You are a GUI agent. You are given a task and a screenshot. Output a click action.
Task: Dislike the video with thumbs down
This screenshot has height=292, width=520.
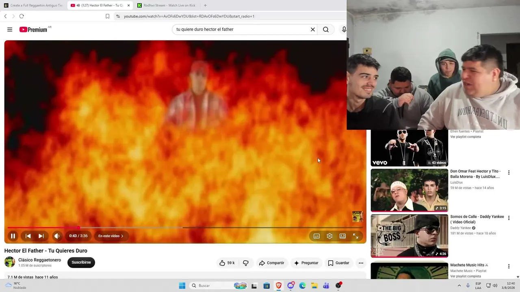[x=246, y=263]
